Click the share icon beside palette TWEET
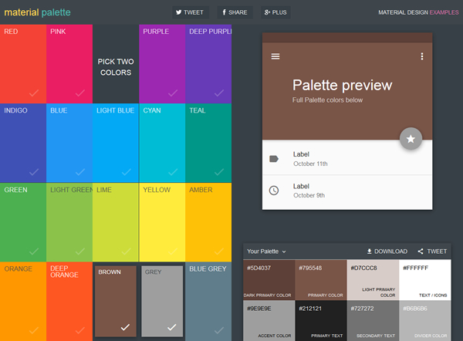The image size is (463, 341). tap(421, 252)
